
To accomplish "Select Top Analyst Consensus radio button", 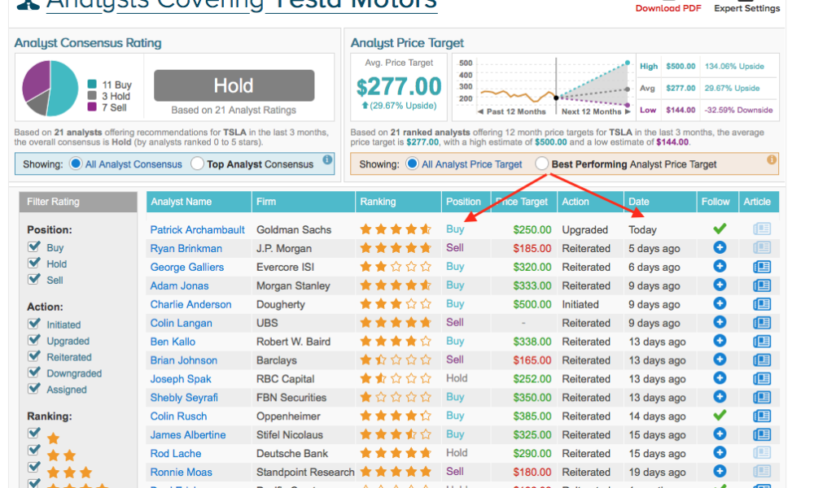I will click(x=197, y=164).
